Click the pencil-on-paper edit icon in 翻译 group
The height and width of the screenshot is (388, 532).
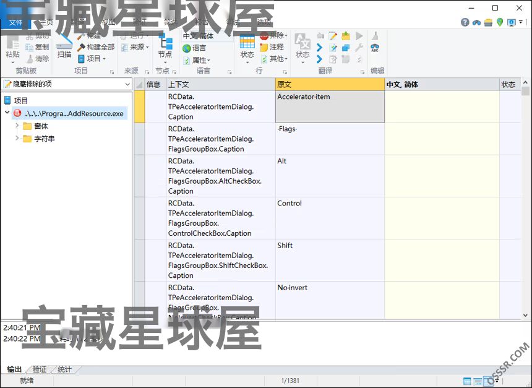click(x=333, y=36)
